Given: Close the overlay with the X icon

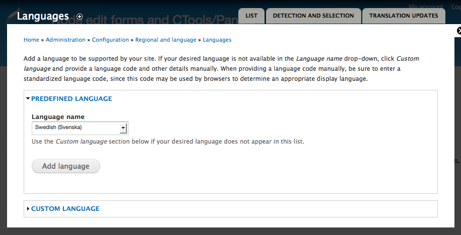Looking at the screenshot, I should coord(459,31).
